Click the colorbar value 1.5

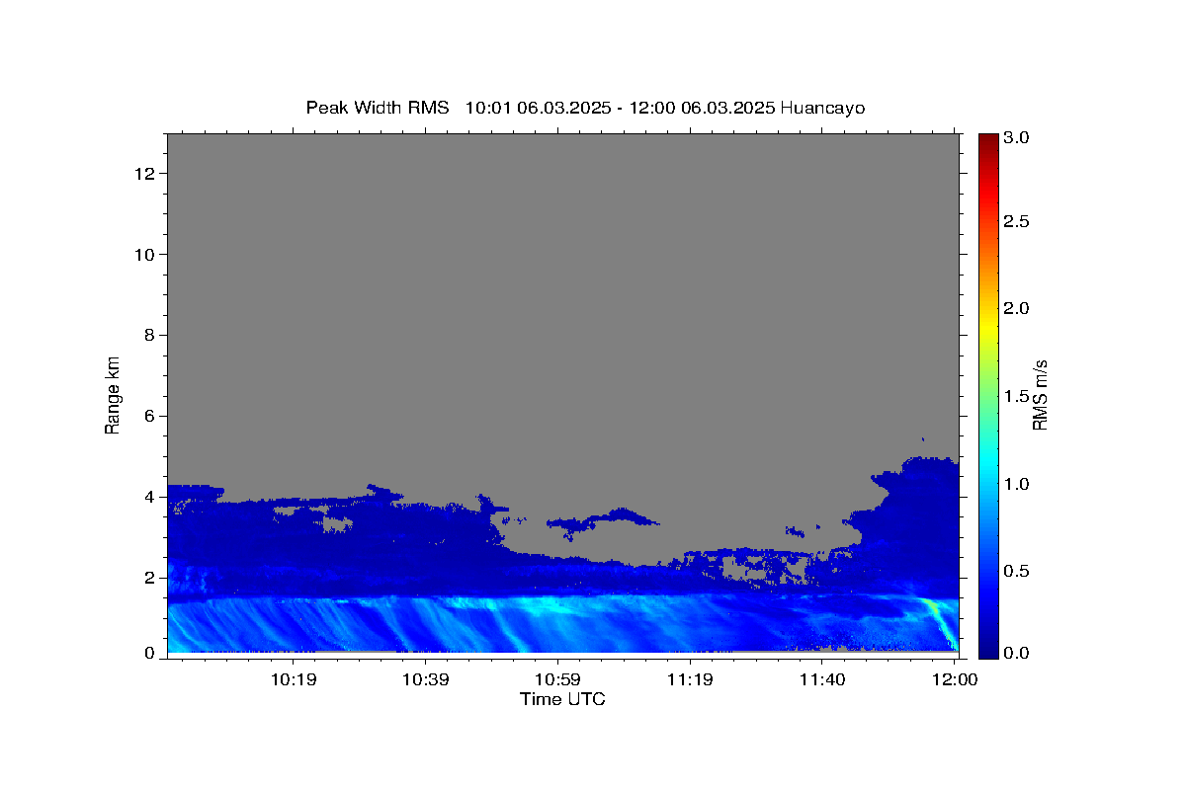coord(1018,396)
